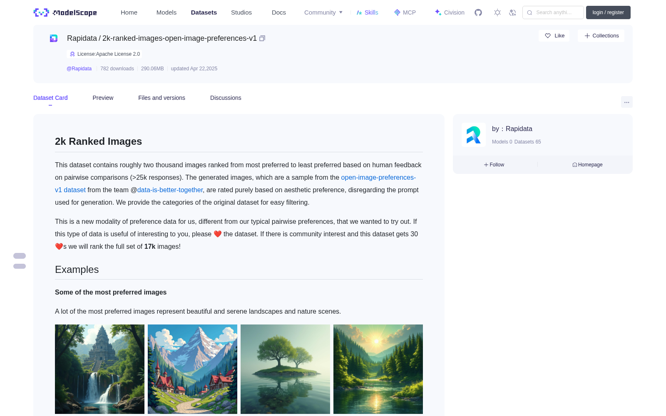Copy dataset name with copy icon
This screenshot has height=416, width=666.
[262, 38]
